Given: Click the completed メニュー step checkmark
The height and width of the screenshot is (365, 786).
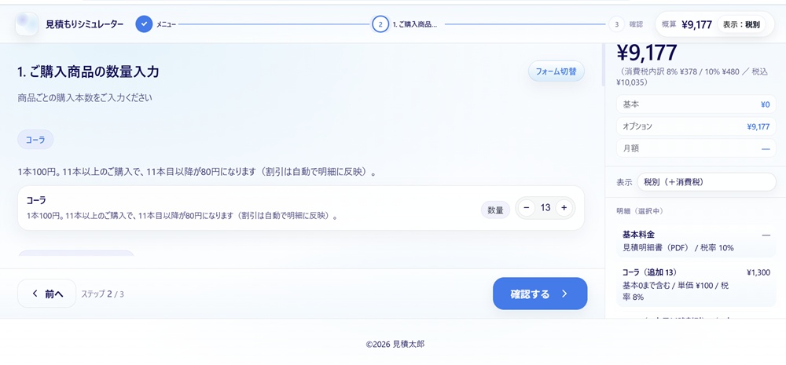Looking at the screenshot, I should click(x=144, y=24).
